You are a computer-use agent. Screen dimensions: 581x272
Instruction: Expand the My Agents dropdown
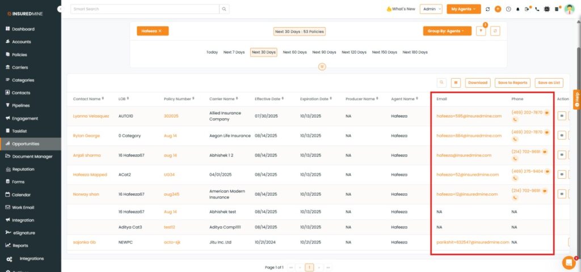pyautogui.click(x=463, y=9)
